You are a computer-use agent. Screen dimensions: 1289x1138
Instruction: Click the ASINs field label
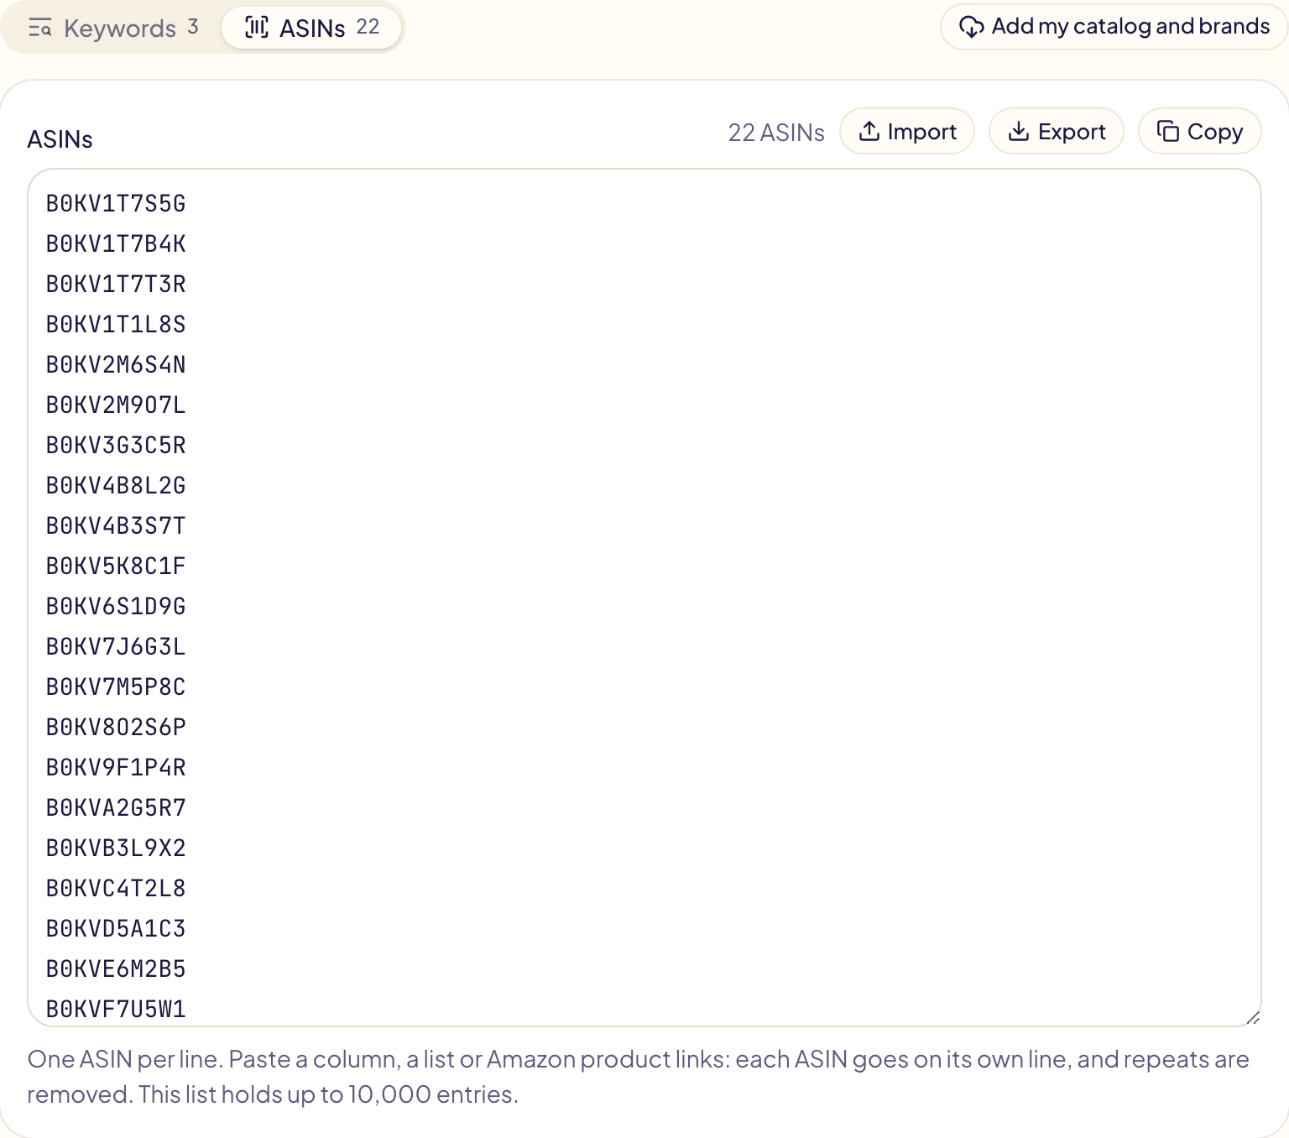60,139
